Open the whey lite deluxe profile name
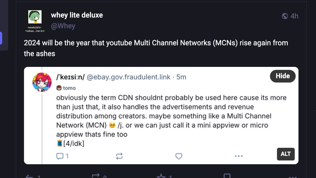316x178 pixels. 77,15
